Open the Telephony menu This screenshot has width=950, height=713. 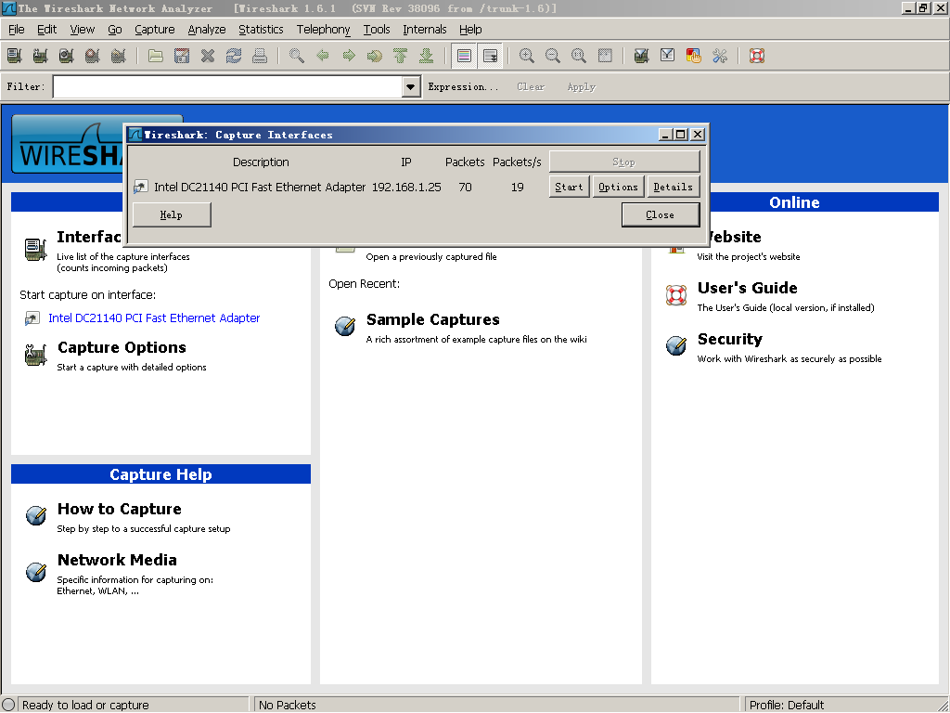coord(323,29)
